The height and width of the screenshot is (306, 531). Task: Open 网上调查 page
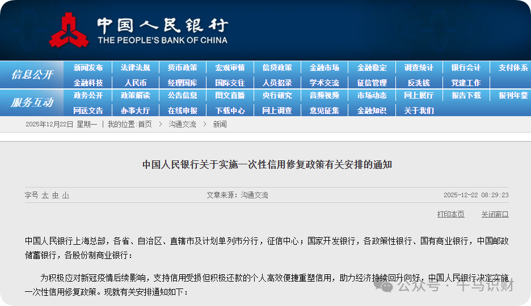point(277,110)
